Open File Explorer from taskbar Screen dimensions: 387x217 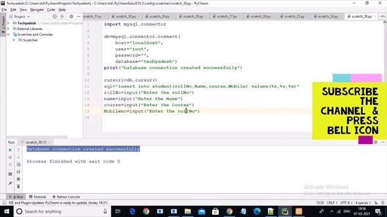pyautogui.click(x=187, y=212)
